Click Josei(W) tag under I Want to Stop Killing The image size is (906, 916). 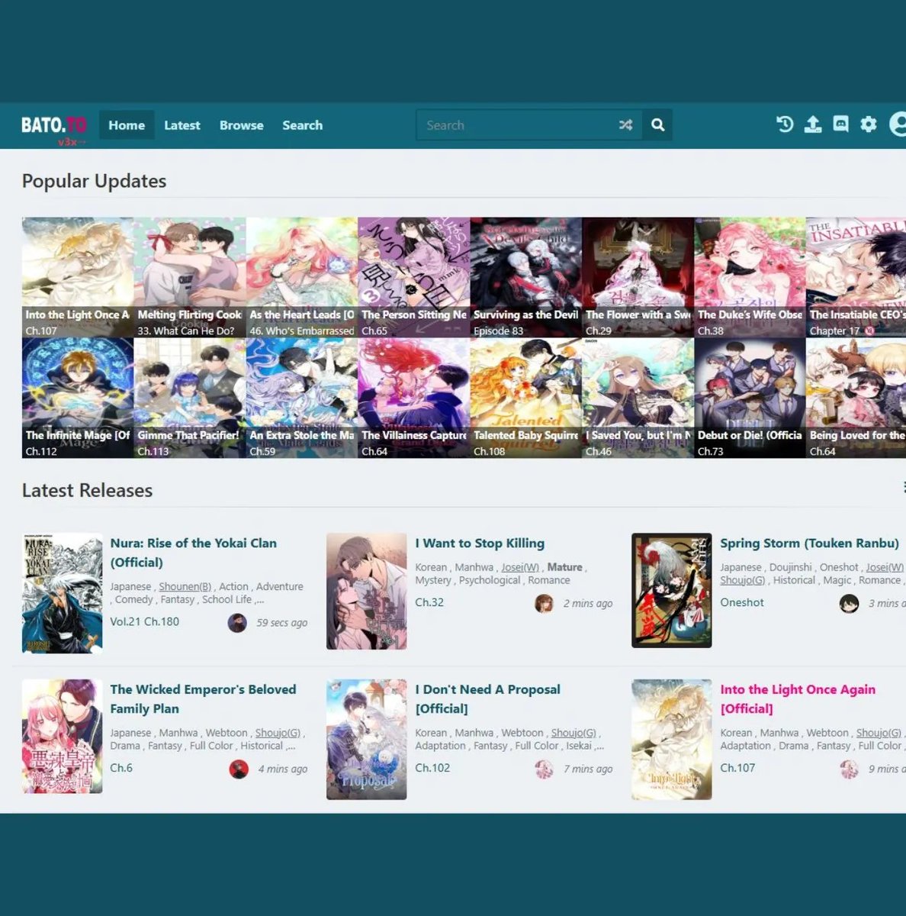[x=520, y=567]
